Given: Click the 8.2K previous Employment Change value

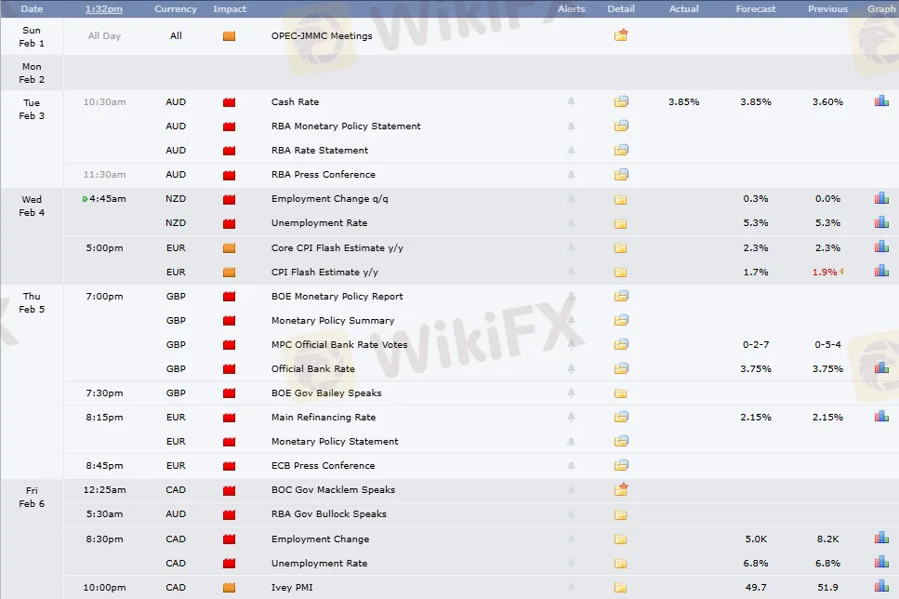Looking at the screenshot, I should coord(827,539).
